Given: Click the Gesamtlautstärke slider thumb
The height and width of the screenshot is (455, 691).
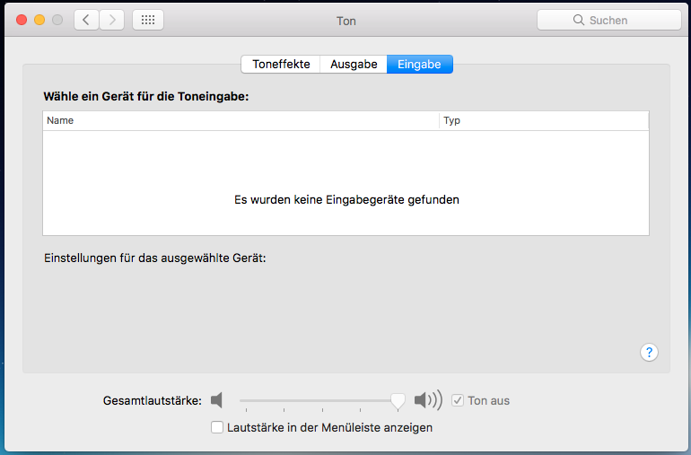Looking at the screenshot, I should click(x=398, y=401).
